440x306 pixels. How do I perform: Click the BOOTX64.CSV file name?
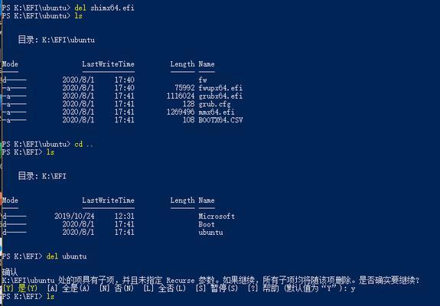point(220,120)
